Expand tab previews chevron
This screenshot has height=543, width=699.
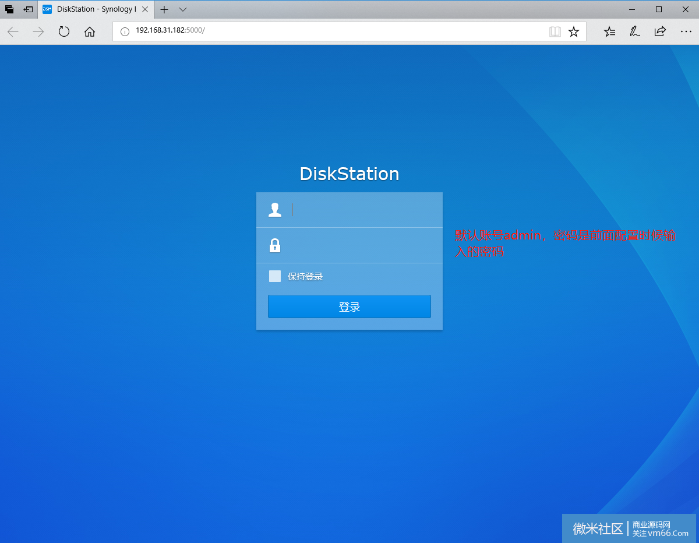[183, 9]
